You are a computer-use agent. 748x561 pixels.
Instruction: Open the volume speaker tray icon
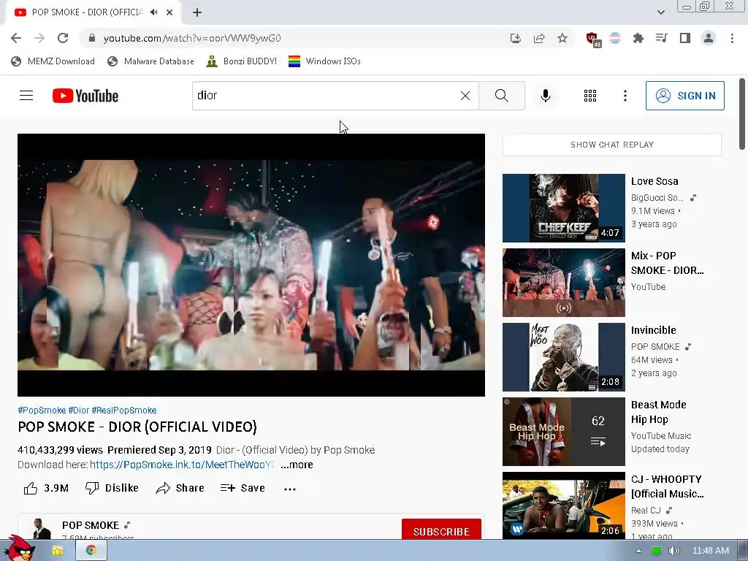(673, 551)
